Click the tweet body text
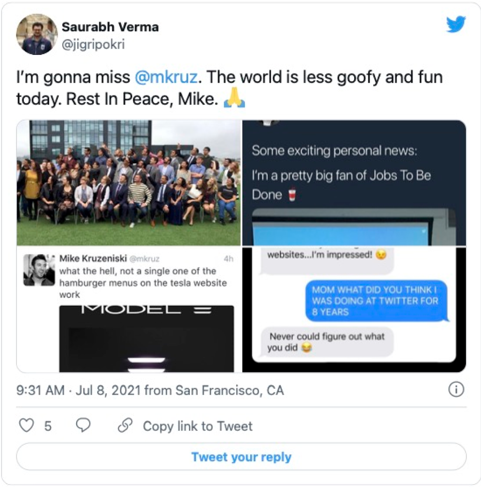The width and height of the screenshot is (481, 487). pos(228,88)
